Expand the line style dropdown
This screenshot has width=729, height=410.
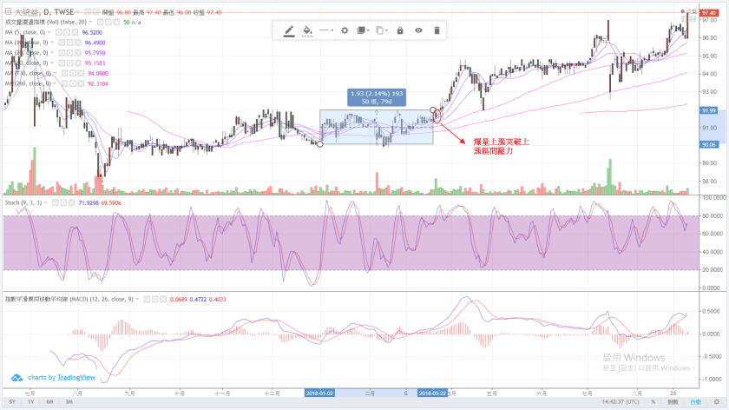point(326,30)
